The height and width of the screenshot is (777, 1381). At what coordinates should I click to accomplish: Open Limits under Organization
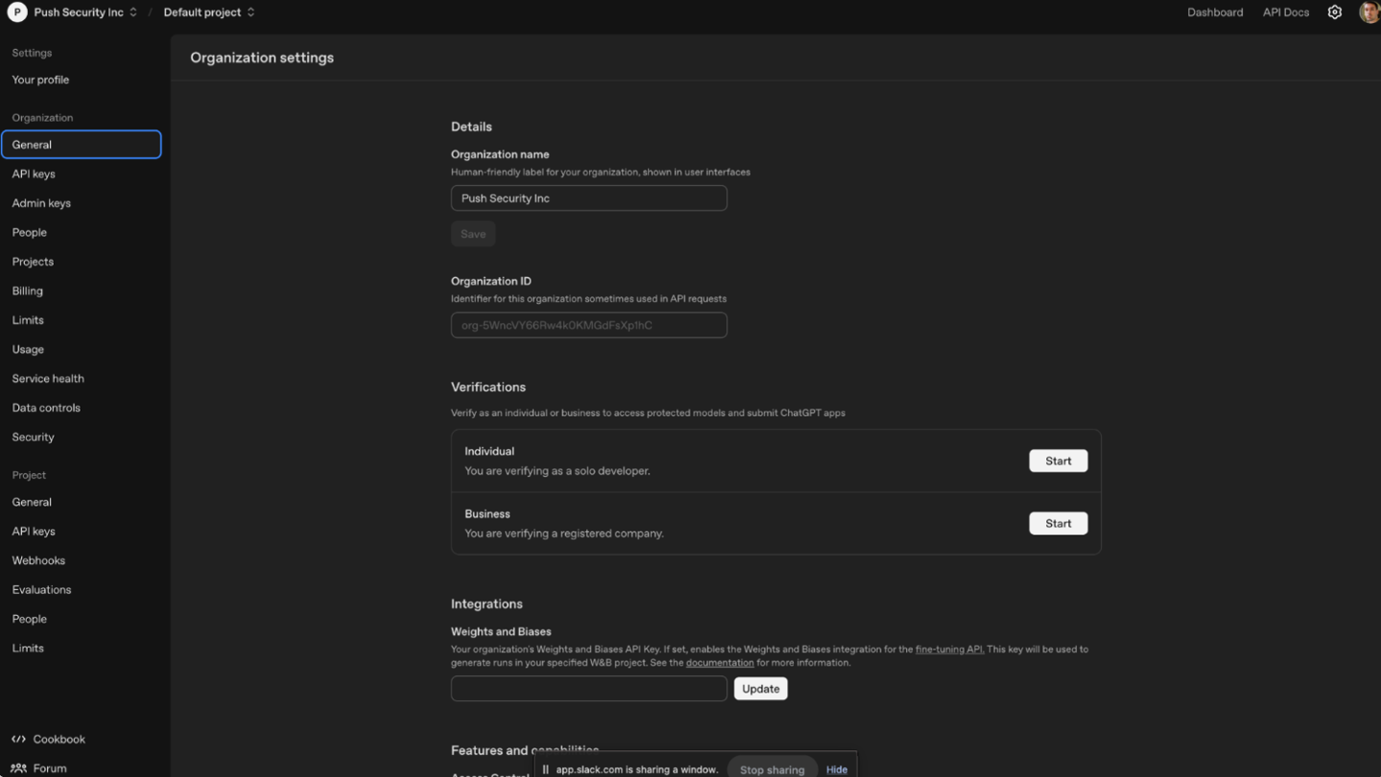click(28, 320)
